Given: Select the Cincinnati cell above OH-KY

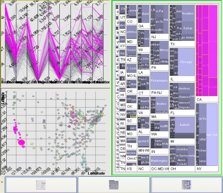Looking at the screenshot, I should [x=132, y=153].
